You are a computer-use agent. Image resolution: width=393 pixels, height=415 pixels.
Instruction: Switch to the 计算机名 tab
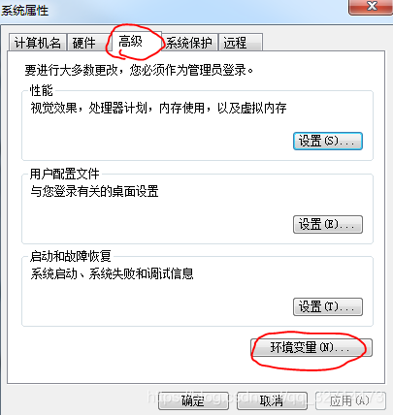[38, 43]
